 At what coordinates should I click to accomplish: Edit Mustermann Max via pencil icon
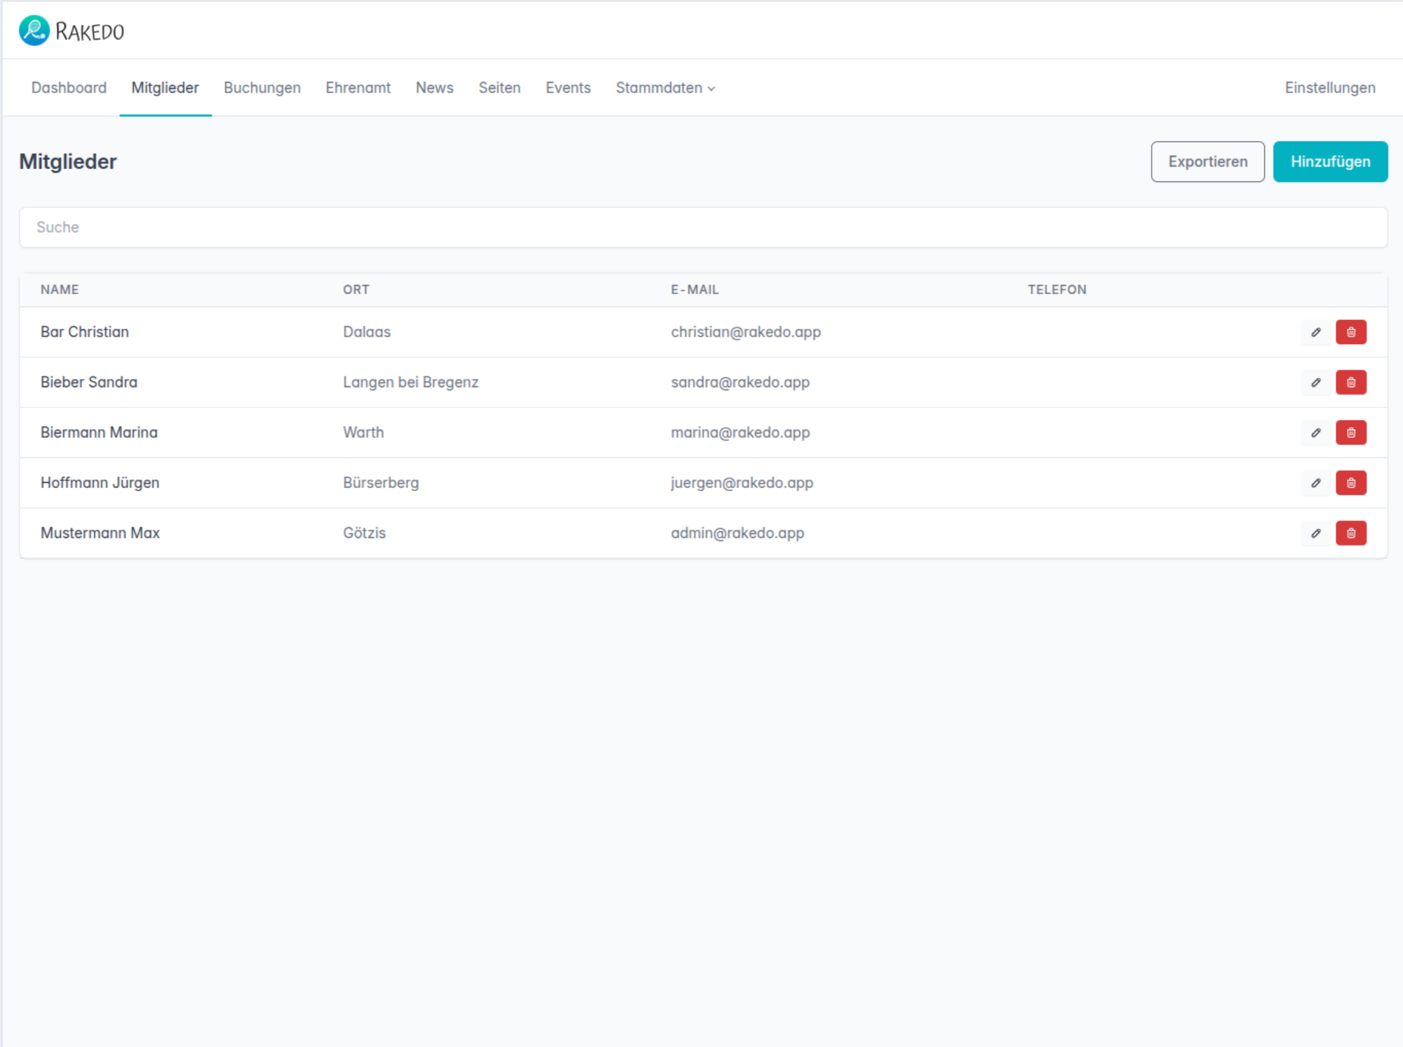point(1316,533)
